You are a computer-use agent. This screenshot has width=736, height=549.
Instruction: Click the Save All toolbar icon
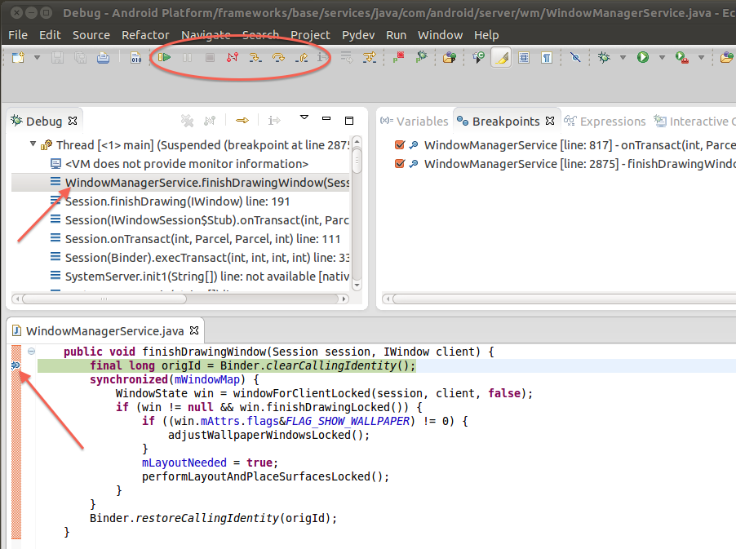(80, 57)
